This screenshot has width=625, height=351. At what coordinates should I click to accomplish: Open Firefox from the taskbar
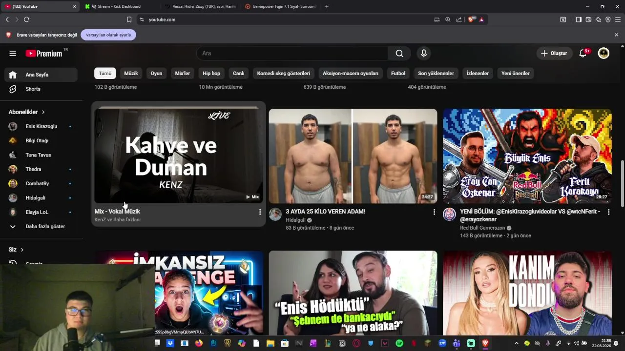click(x=199, y=343)
